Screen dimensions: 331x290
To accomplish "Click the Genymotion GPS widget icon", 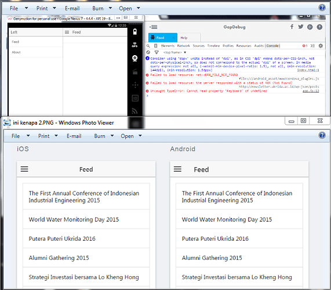I will (x=134, y=45).
